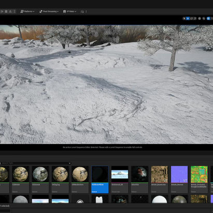
Task: Switch to the Rotate gizmo tool
Action: 191,19
